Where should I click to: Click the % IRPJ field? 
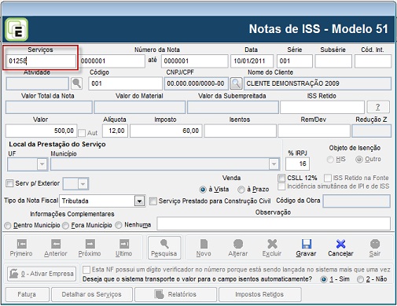[x=297, y=164]
